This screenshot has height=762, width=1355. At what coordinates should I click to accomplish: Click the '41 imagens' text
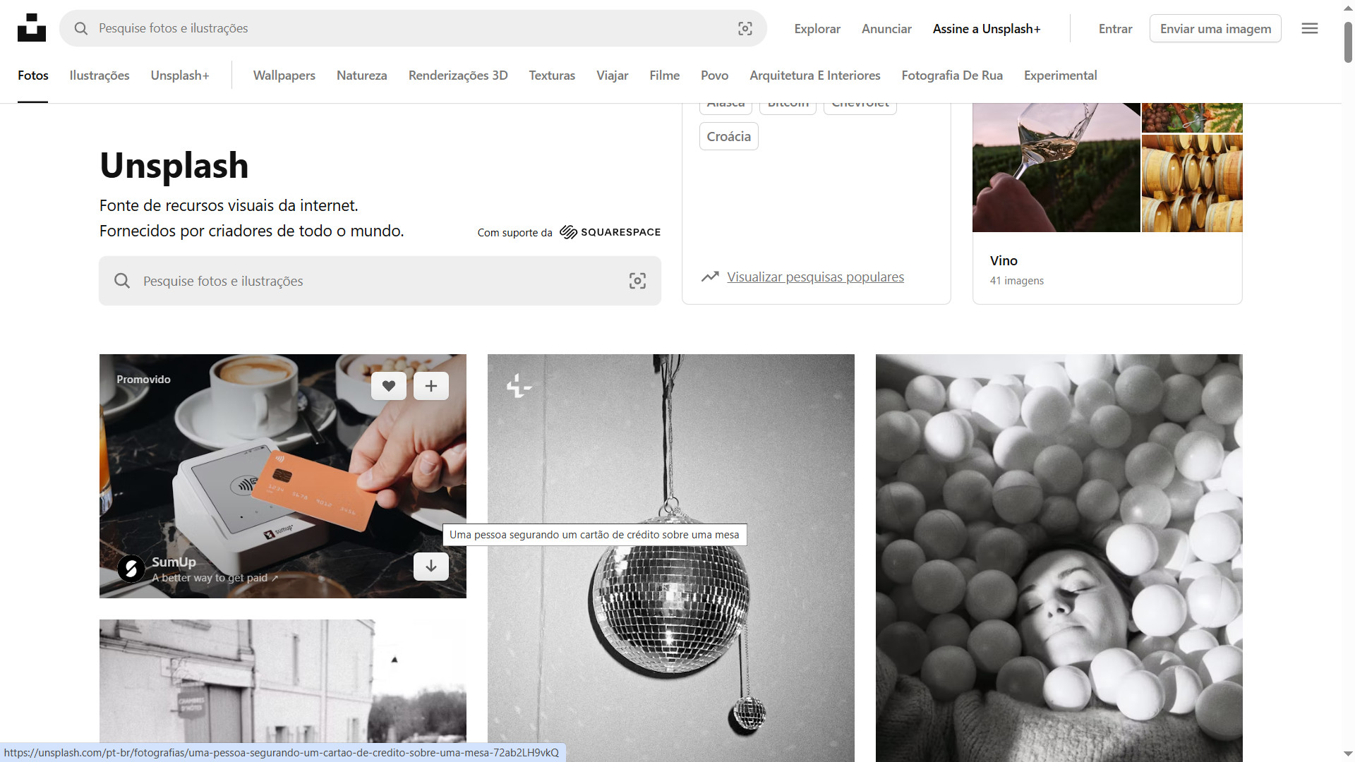1017,281
